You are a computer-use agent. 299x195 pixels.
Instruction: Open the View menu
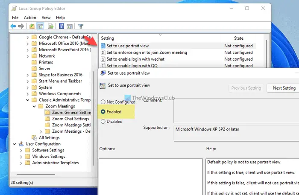point(46,17)
